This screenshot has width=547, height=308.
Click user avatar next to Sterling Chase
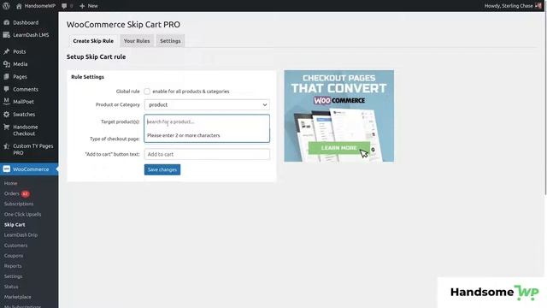[x=538, y=6]
